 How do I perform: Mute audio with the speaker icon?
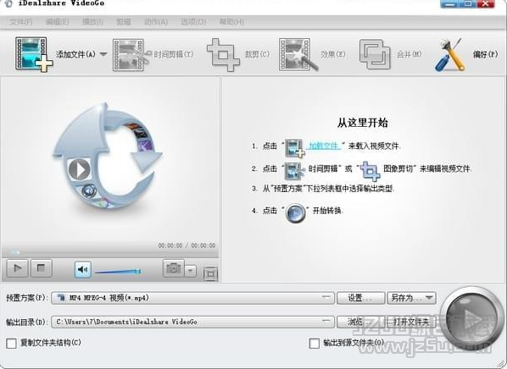coord(83,269)
